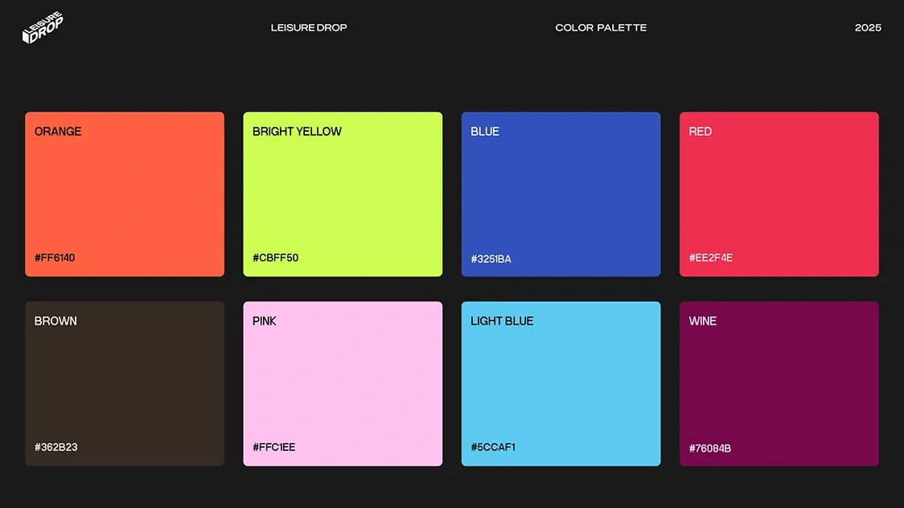Viewport: 904px width, 508px height.
Task: Click hex code #3251BA
Action: pyautogui.click(x=491, y=259)
